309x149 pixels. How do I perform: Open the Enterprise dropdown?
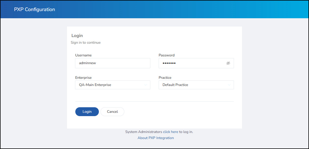coord(112,85)
